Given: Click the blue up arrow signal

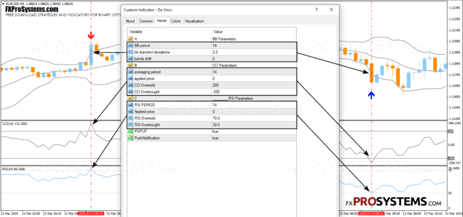Looking at the screenshot, I should coord(371,95).
